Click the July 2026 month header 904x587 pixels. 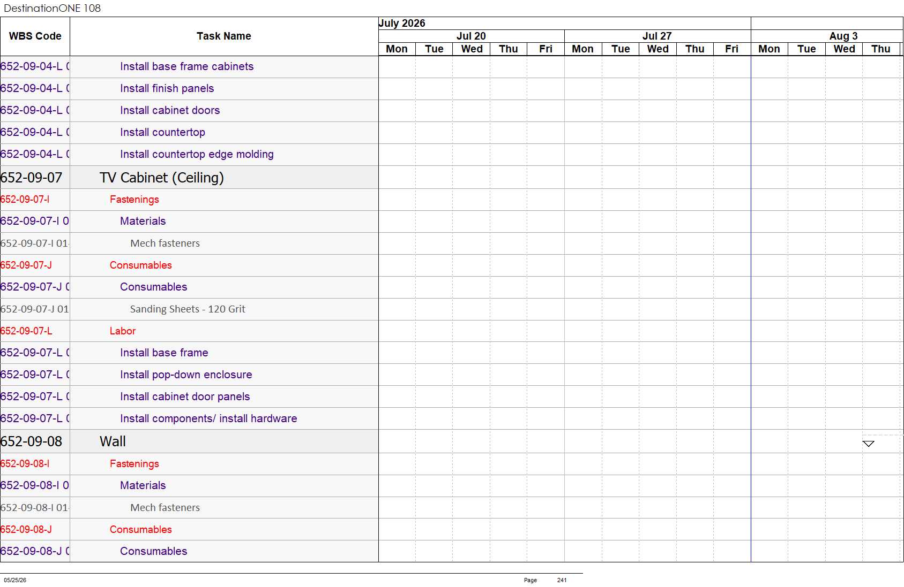pos(402,23)
